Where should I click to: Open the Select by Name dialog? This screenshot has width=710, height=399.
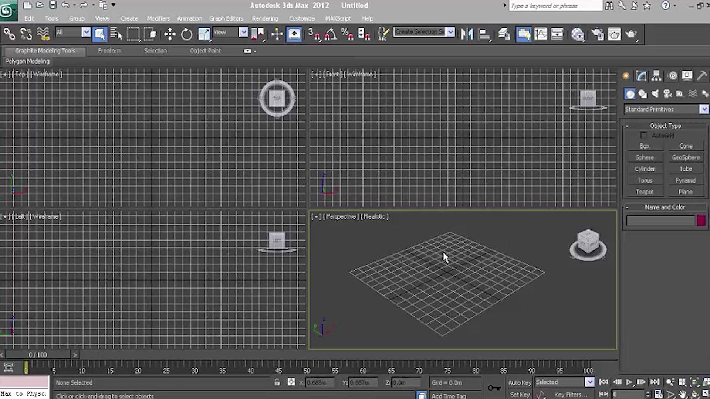coord(116,34)
